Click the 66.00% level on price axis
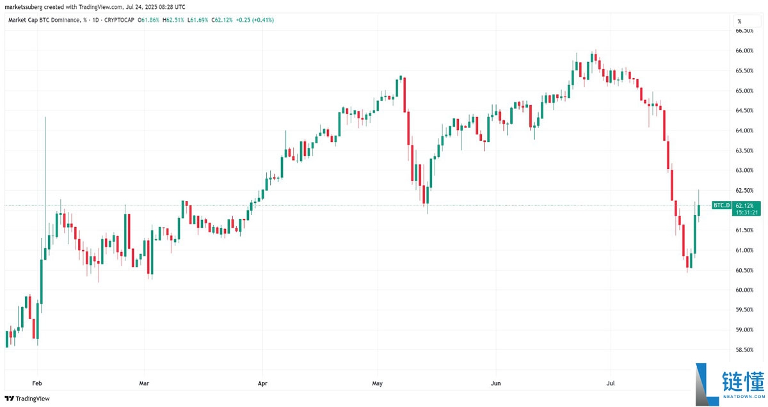 pos(744,51)
